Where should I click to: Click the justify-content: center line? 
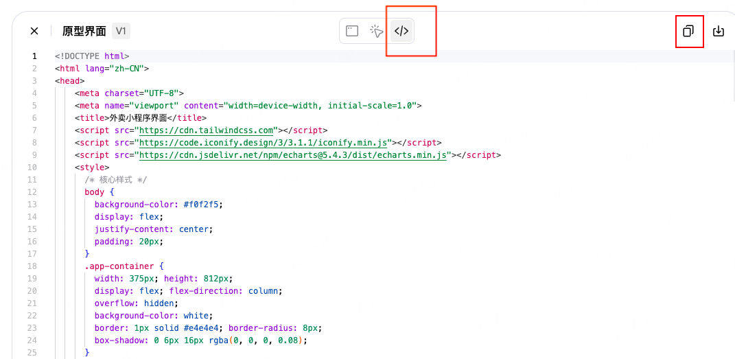tap(154, 229)
